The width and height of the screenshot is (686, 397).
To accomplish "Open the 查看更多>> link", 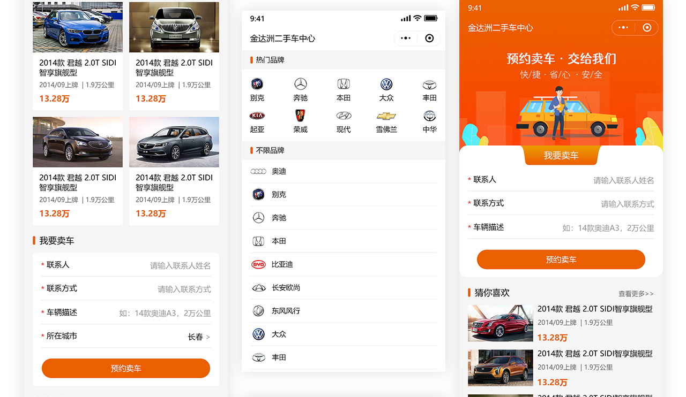I will 636,294.
